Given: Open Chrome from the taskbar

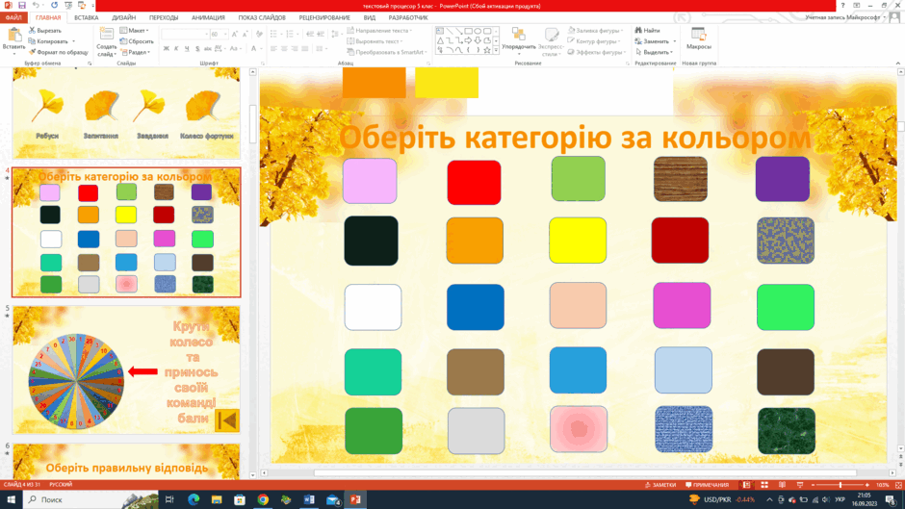Looking at the screenshot, I should 263,499.
